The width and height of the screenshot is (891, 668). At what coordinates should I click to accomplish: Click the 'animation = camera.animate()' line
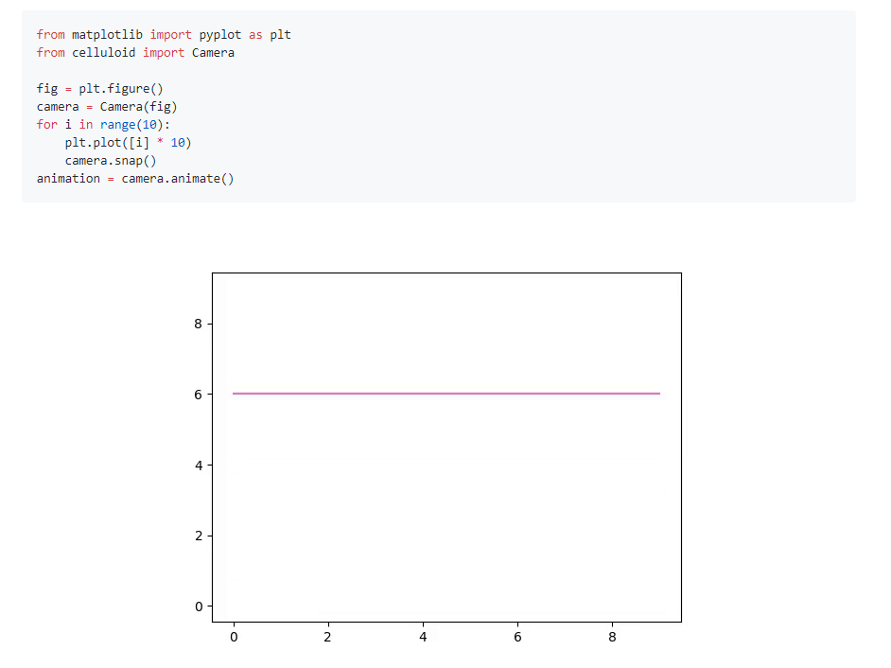(x=135, y=179)
